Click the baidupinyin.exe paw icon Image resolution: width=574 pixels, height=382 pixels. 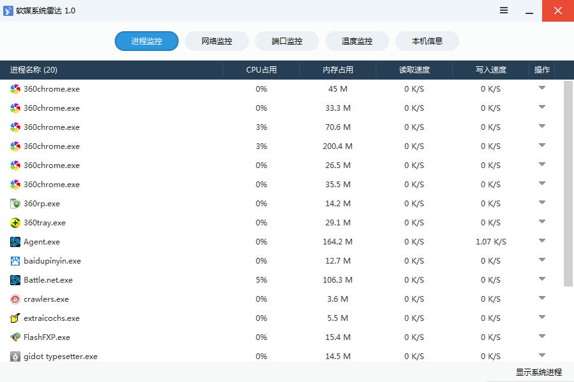[15, 261]
